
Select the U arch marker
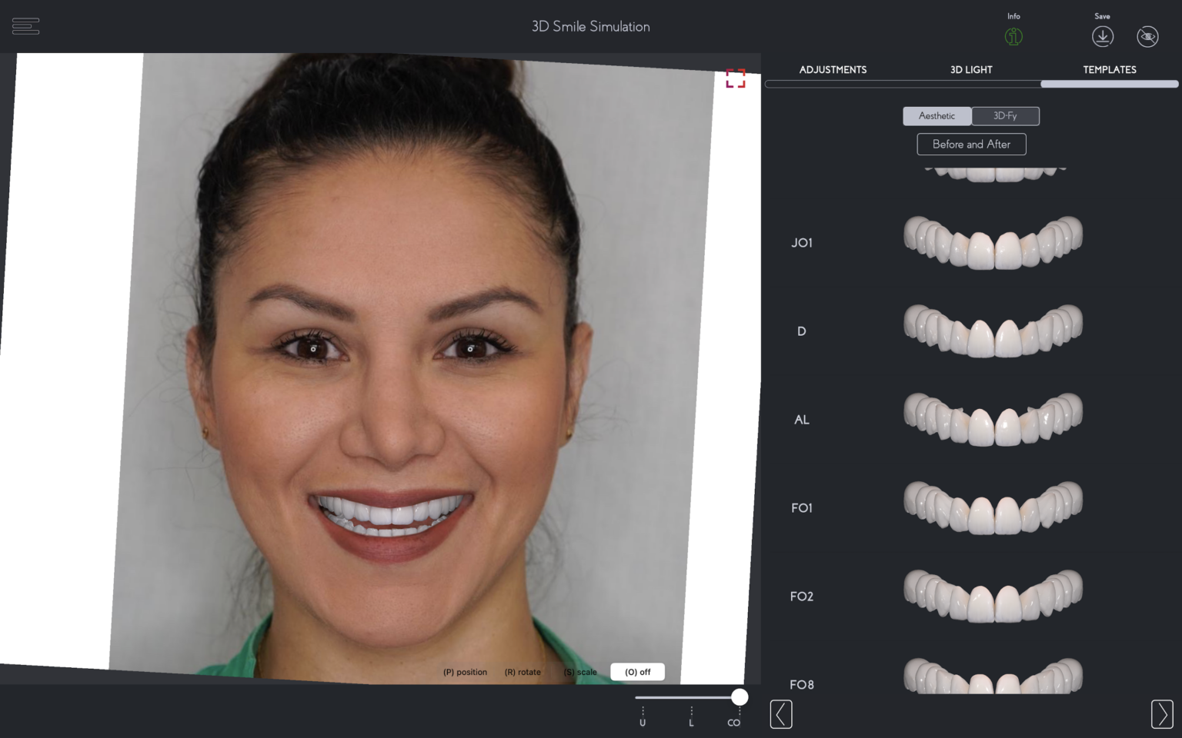(x=643, y=723)
